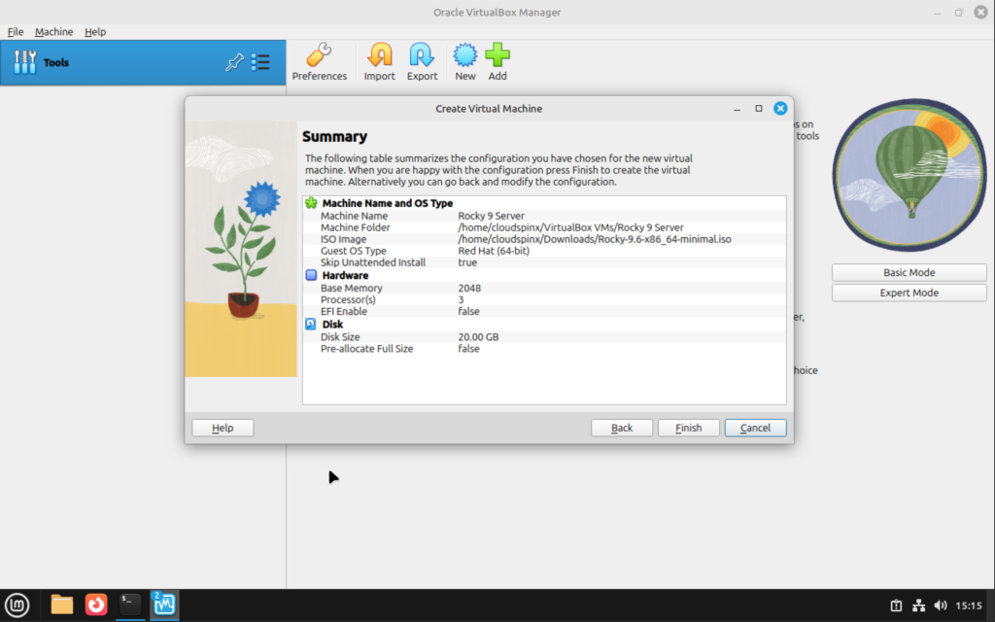Open the Tools options hamburger menu
The image size is (995, 622).
(260, 61)
